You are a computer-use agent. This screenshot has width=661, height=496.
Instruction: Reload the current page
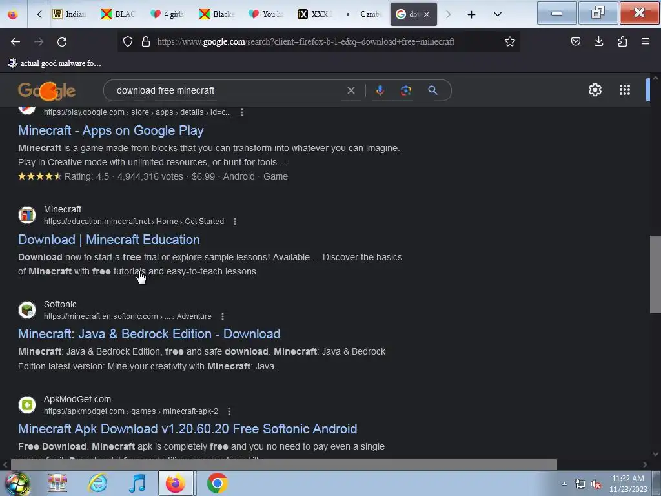click(x=62, y=42)
